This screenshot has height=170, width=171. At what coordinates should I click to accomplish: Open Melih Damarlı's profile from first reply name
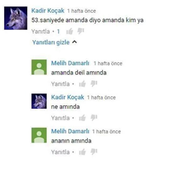click(x=70, y=63)
